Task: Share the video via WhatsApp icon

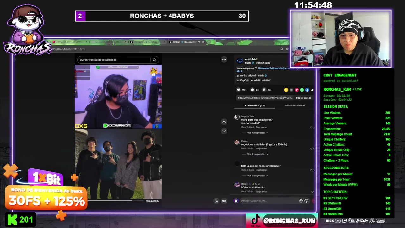Action: coord(302,90)
